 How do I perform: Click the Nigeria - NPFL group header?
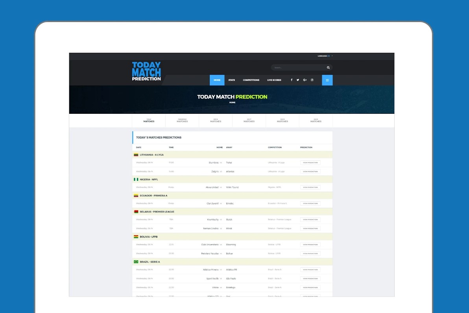point(233,180)
